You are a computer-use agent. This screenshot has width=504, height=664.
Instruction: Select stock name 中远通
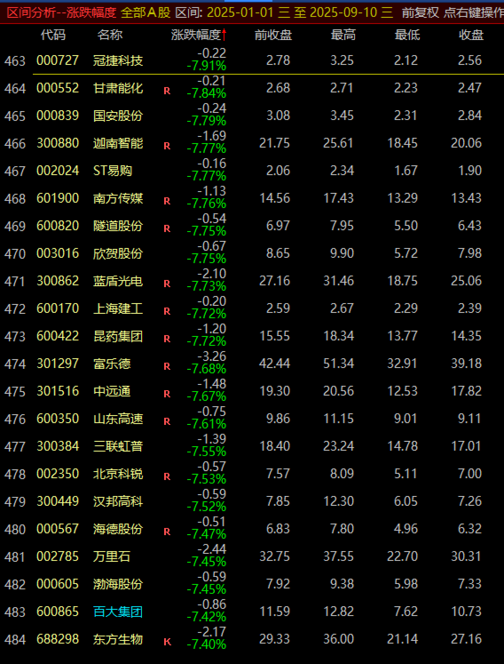[x=112, y=391]
